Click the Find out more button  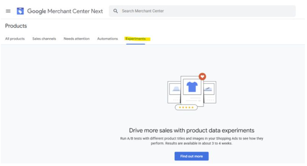(x=191, y=156)
